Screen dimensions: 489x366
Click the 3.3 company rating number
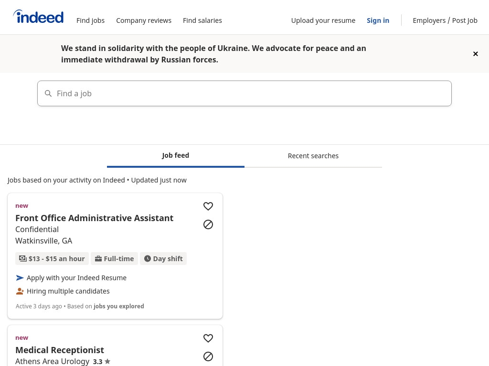point(97,362)
